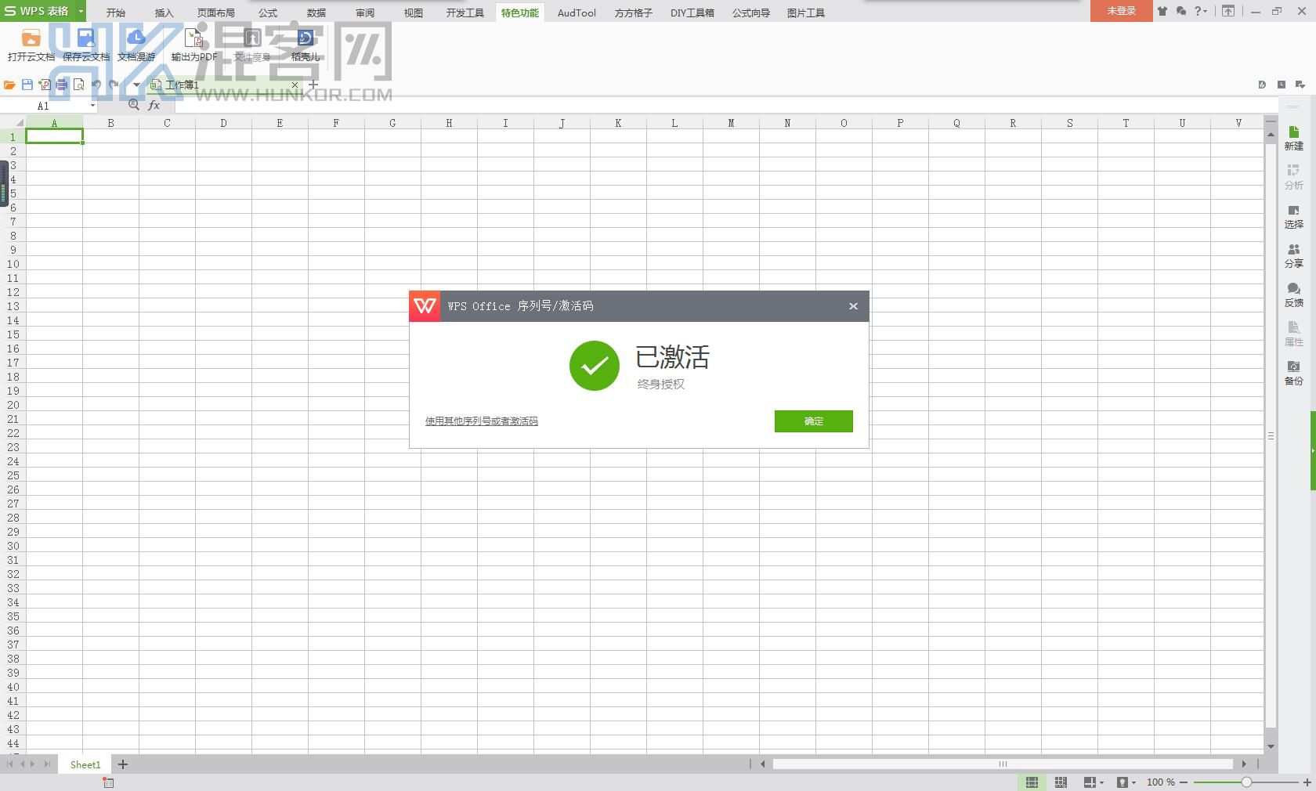The width and height of the screenshot is (1316, 791).
Task: Click the shirt skin icon in title bar
Action: [x=1162, y=11]
